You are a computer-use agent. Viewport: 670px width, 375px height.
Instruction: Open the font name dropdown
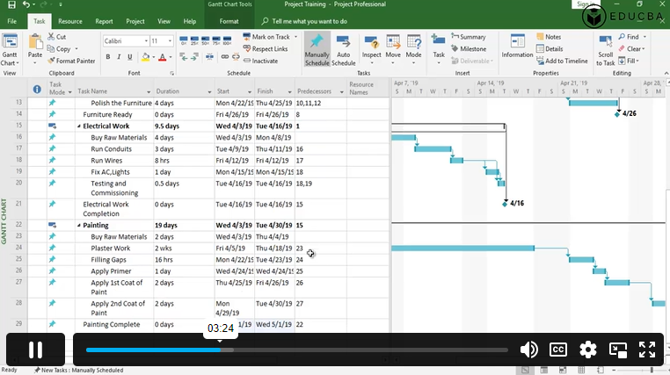point(143,41)
